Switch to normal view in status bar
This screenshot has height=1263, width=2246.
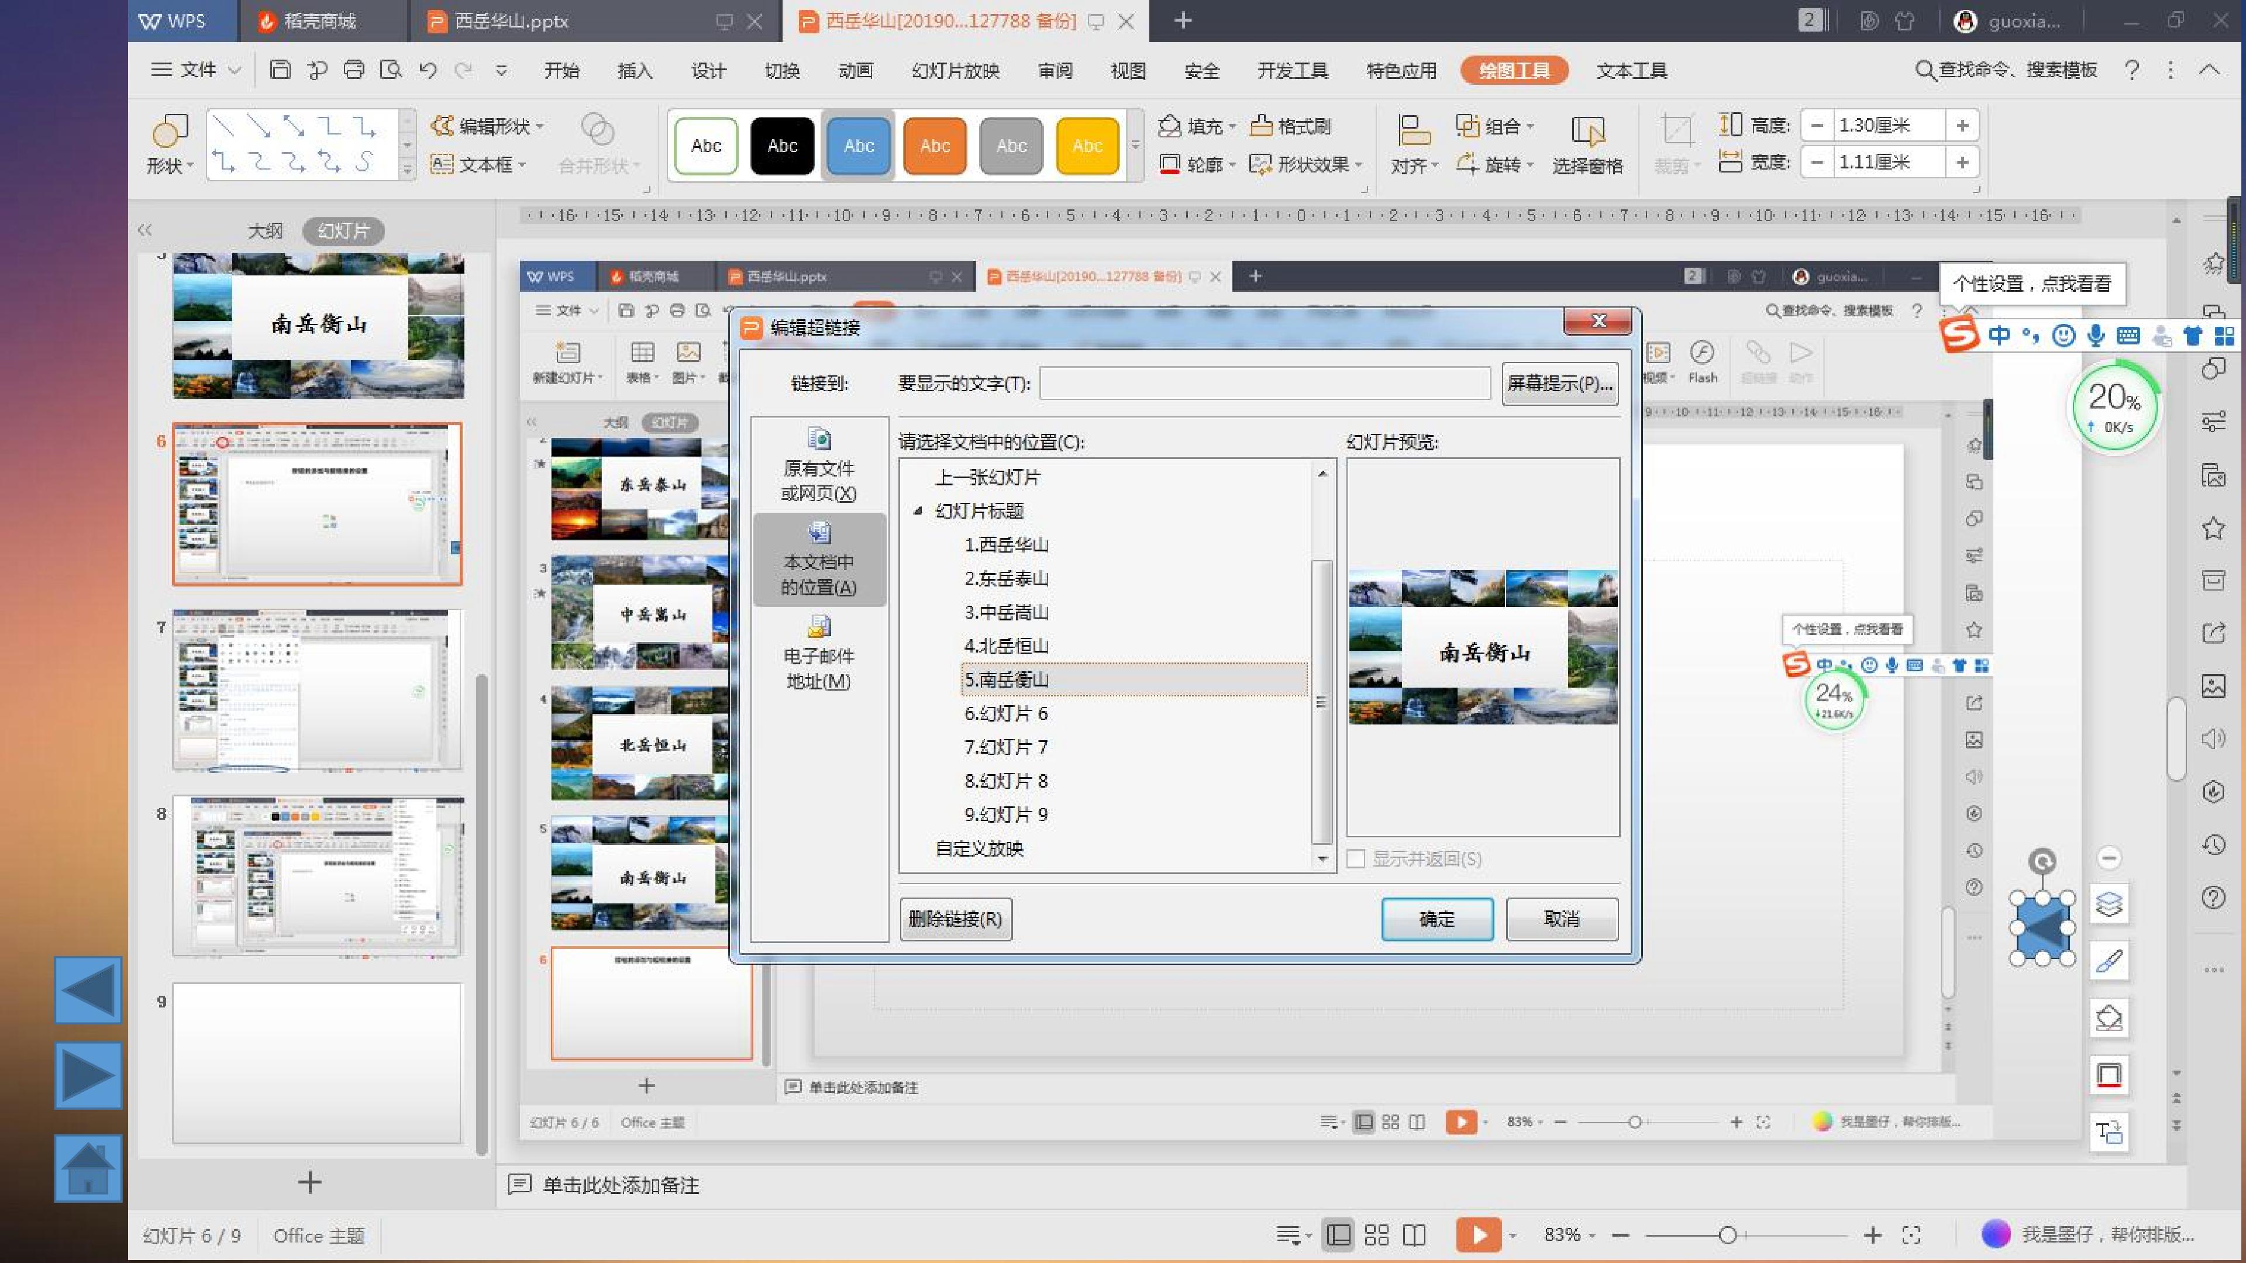click(x=1338, y=1234)
